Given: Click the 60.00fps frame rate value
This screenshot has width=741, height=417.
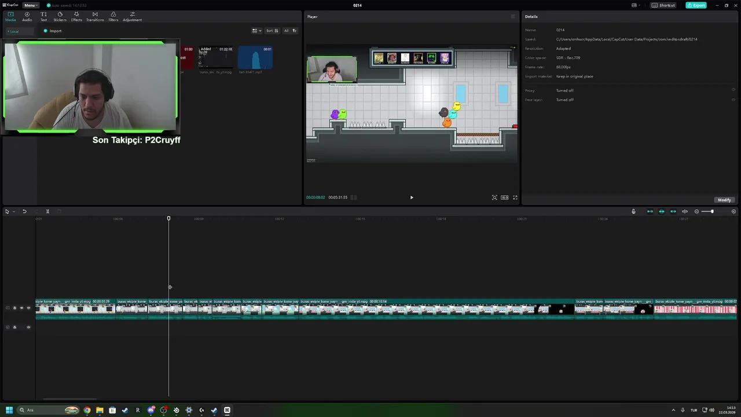Looking at the screenshot, I should pos(563,67).
